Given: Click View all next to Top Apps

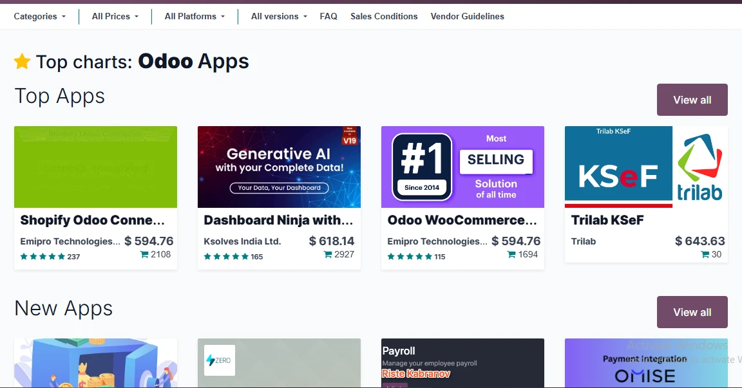Looking at the screenshot, I should click(692, 100).
